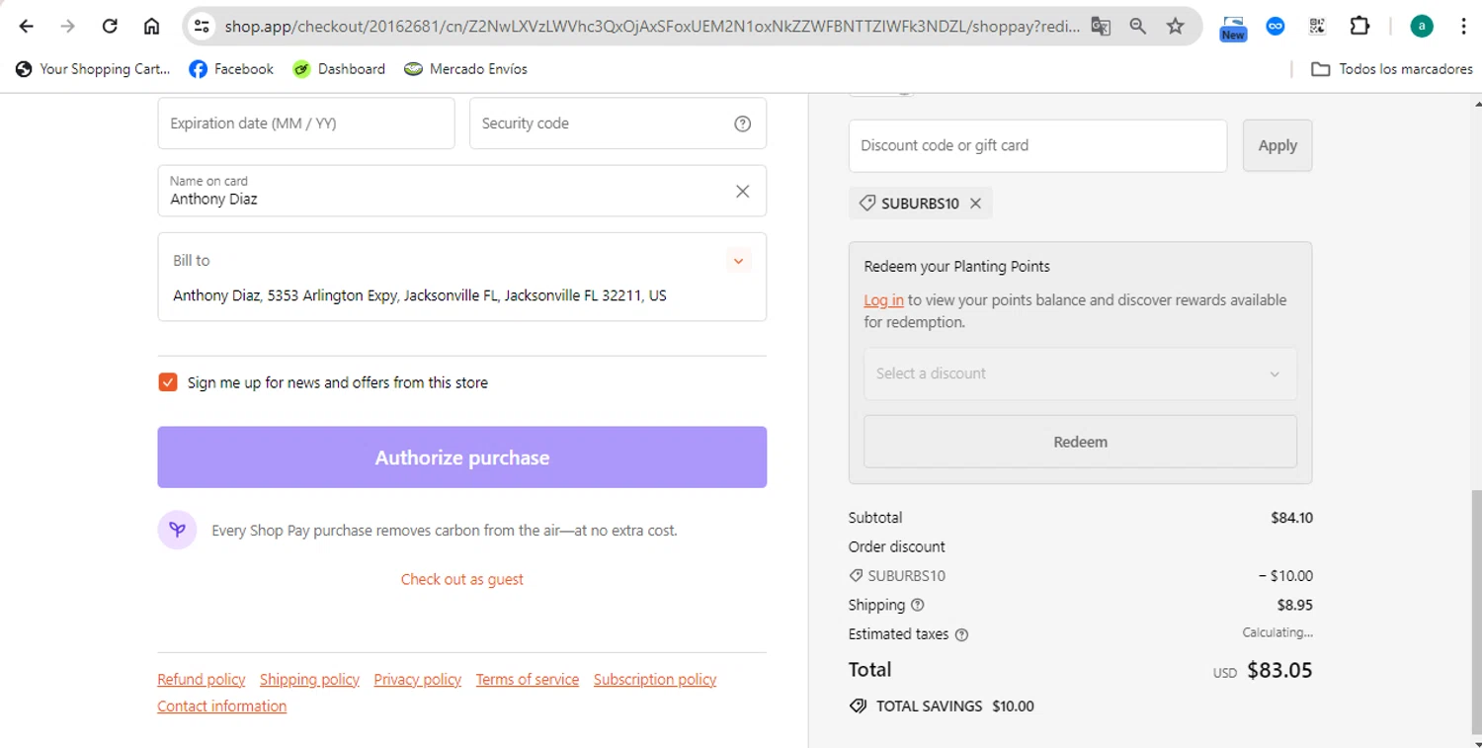Clear the Name on card field
This screenshot has height=748, width=1482.
pos(743,191)
